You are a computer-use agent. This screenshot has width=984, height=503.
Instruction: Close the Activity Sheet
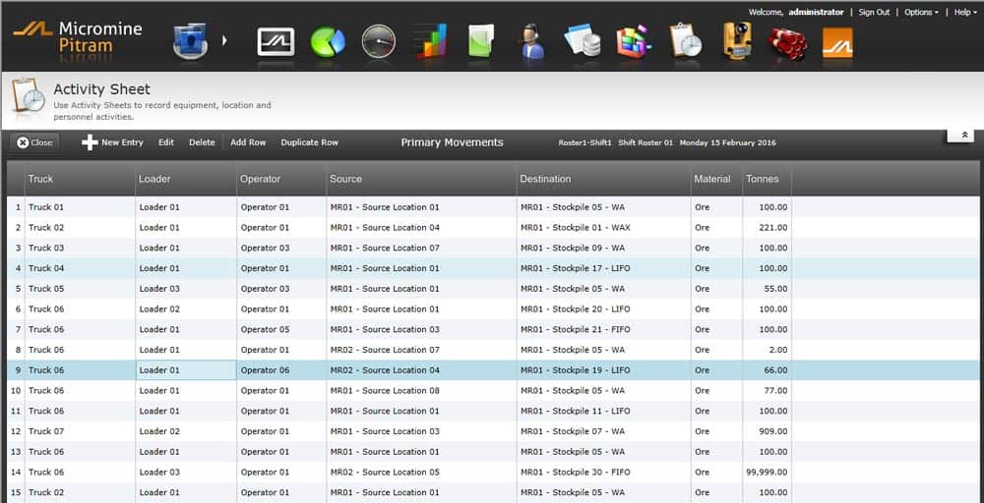point(34,142)
